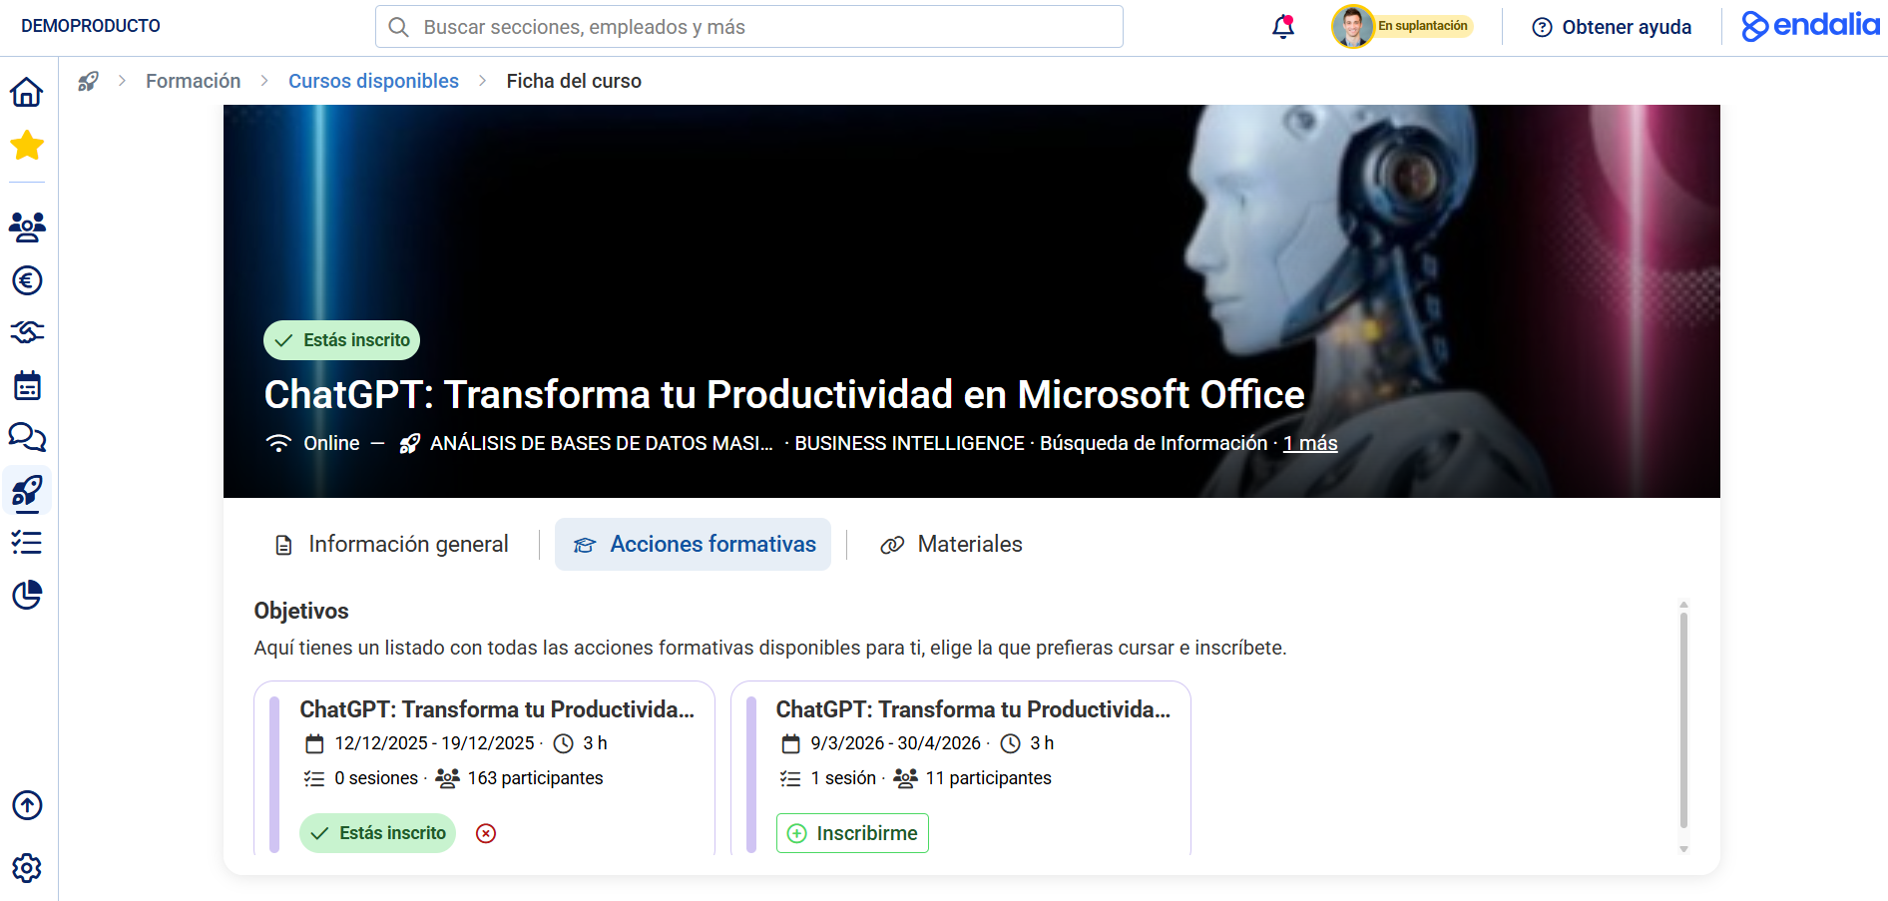Click '11 participantes' text
The width and height of the screenshot is (1888, 901).
click(988, 778)
